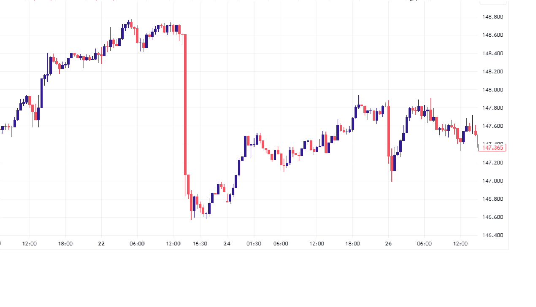Click the 148.800 price axis label
The width and height of the screenshot is (536, 307).
point(493,17)
